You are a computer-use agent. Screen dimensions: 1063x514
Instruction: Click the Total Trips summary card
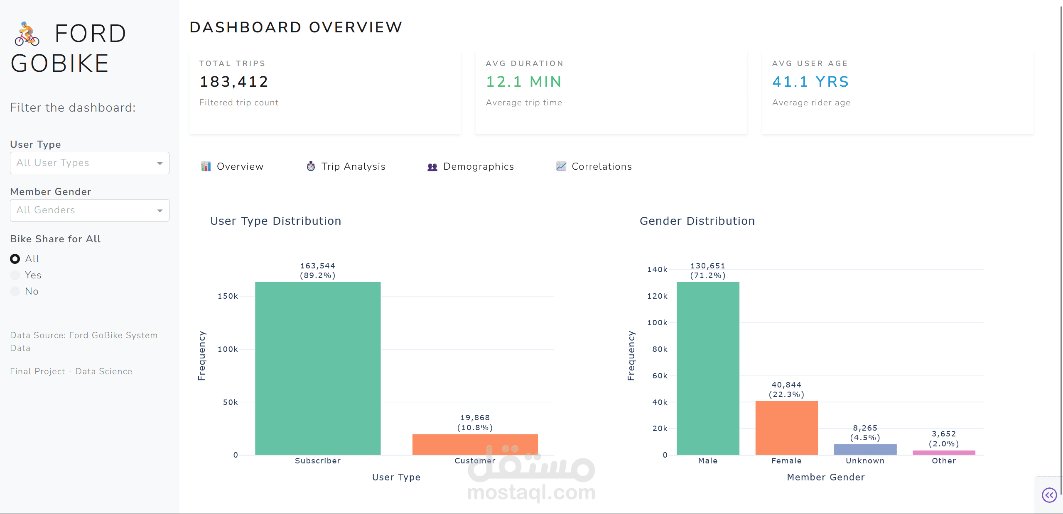click(x=325, y=92)
